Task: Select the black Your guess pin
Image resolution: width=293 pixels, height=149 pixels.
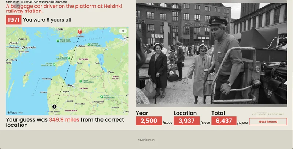Action: pos(54,107)
